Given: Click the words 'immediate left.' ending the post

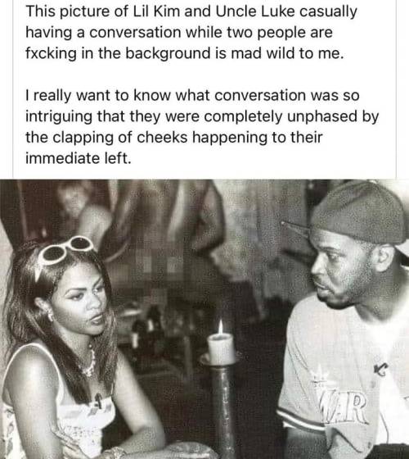Looking at the screenshot, I should pyautogui.click(x=79, y=158).
